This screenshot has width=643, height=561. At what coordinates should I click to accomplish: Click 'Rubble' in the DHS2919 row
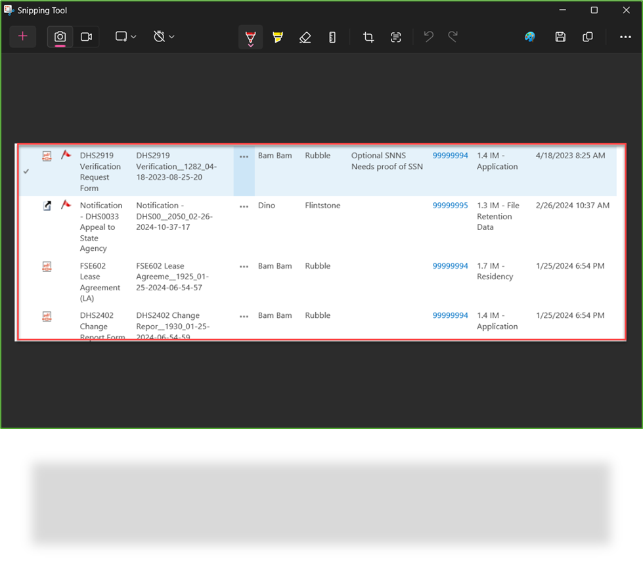(317, 156)
